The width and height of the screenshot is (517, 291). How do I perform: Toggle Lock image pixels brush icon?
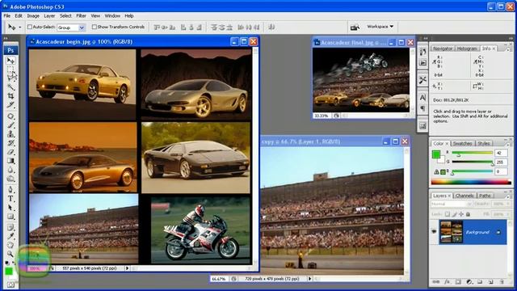click(454, 214)
